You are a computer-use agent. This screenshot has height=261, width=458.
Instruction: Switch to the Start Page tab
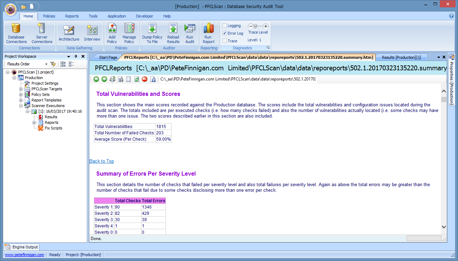click(x=108, y=57)
